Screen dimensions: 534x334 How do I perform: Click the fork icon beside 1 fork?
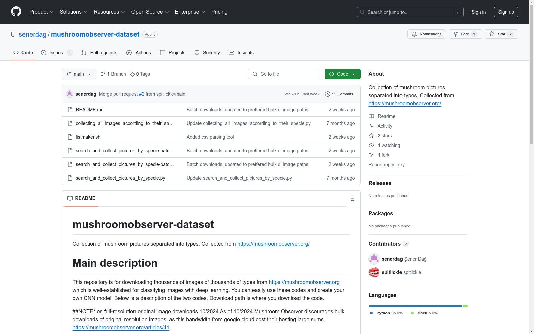point(371,155)
